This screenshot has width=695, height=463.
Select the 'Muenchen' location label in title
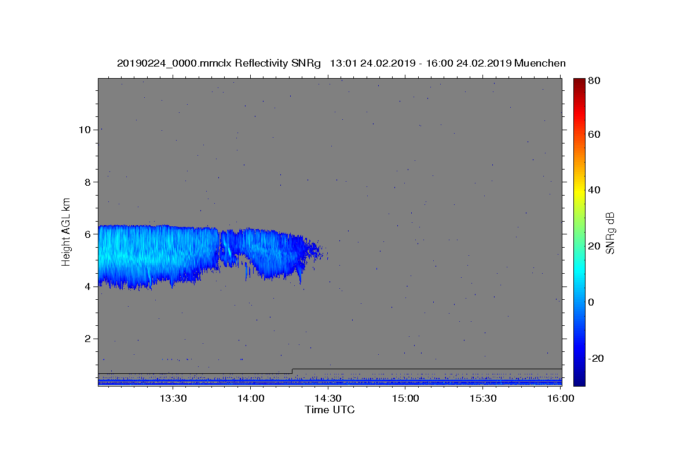click(x=540, y=63)
